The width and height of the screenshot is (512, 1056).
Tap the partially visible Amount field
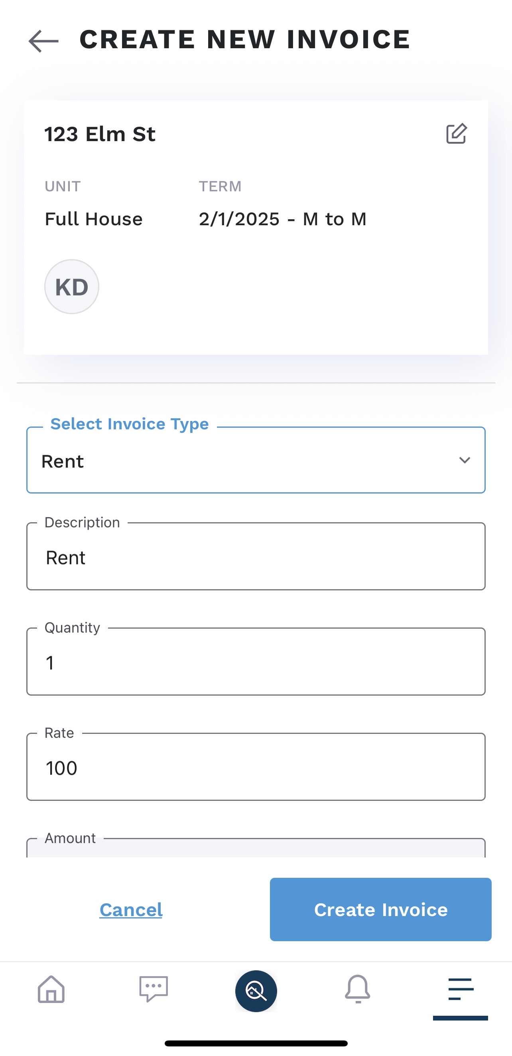click(256, 849)
